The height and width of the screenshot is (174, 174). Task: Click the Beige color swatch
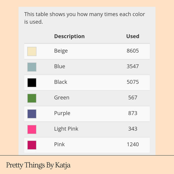[x=32, y=51]
